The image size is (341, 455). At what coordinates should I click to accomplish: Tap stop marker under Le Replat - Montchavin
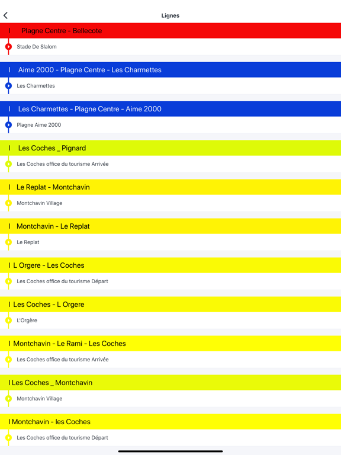[8, 203]
